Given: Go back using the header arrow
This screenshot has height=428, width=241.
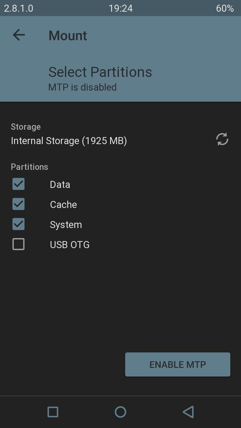Looking at the screenshot, I should click(x=19, y=35).
